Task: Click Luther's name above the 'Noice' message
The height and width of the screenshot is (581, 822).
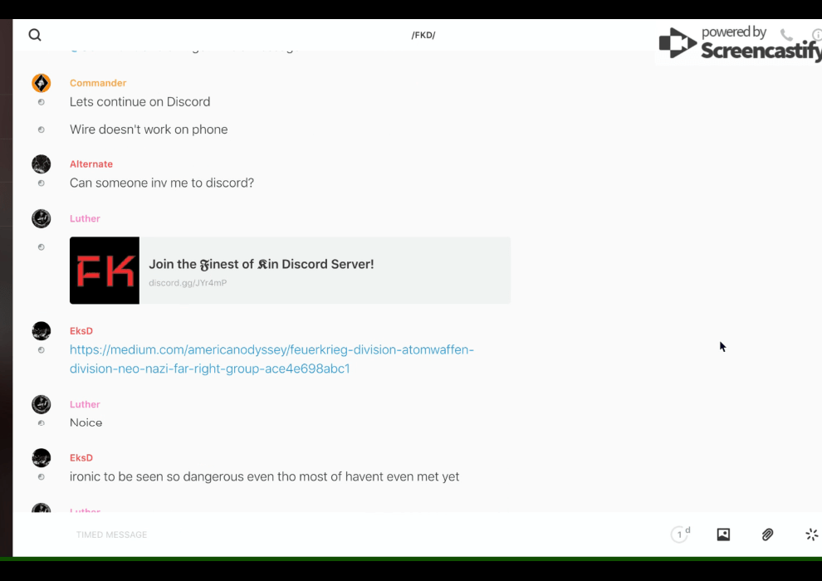Action: point(85,404)
